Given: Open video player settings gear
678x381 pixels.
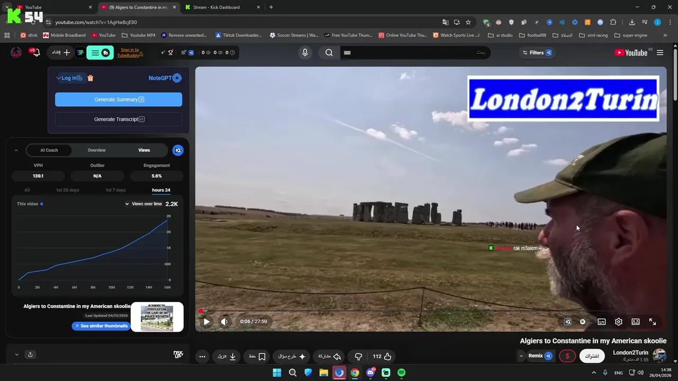Looking at the screenshot, I should tap(618, 322).
